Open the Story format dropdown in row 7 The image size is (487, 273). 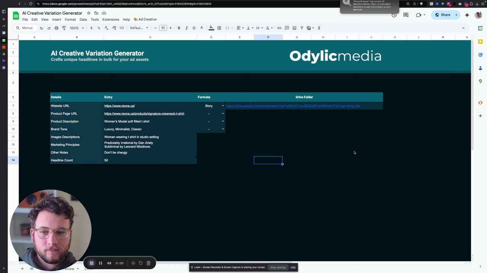point(223,106)
